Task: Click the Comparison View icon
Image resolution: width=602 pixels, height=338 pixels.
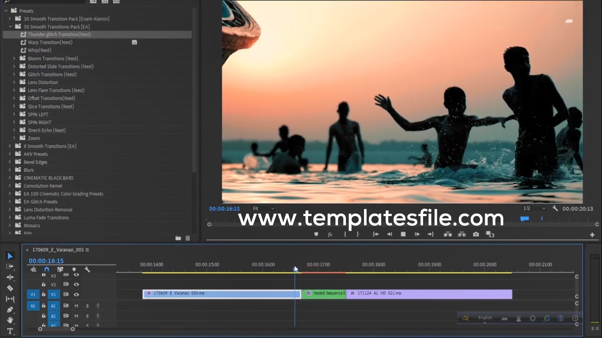Action: click(490, 235)
